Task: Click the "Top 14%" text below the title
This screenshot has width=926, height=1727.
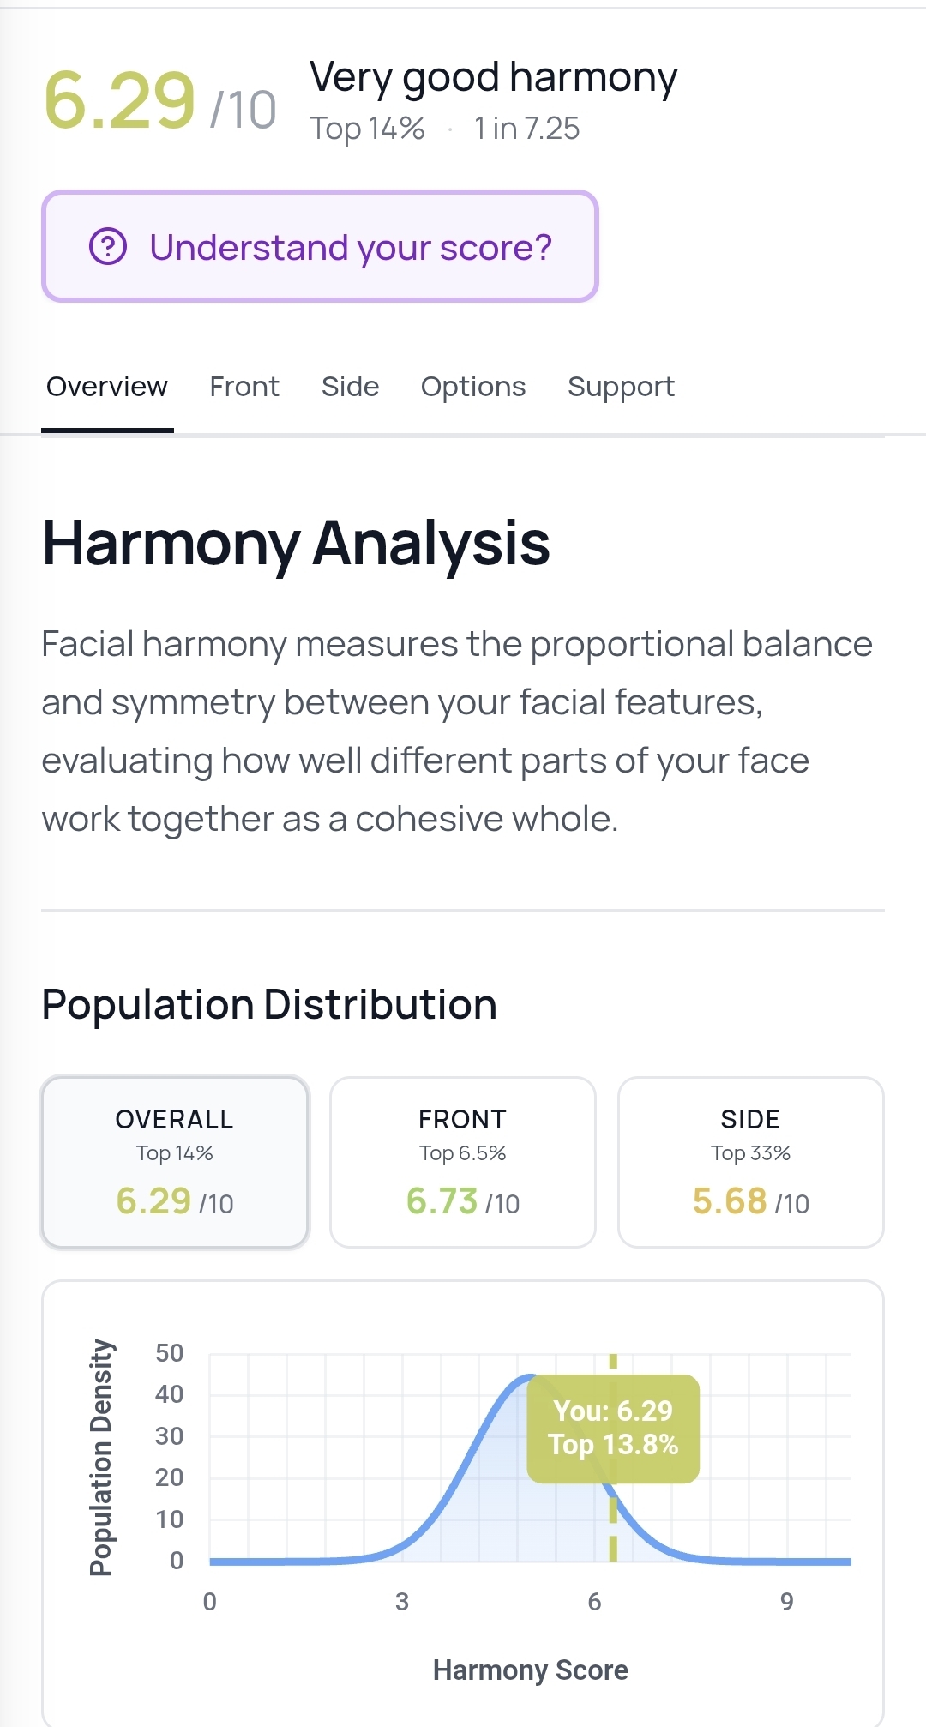Action: point(367,129)
